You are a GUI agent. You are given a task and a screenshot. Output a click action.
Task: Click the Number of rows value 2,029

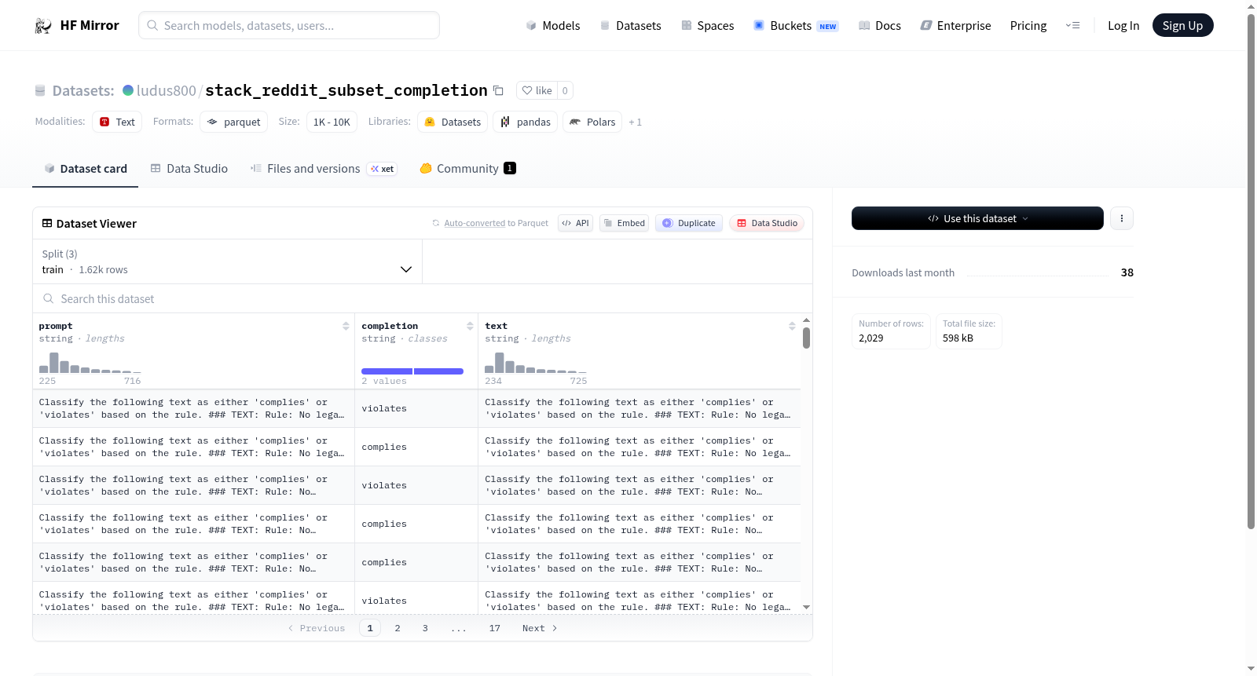pyautogui.click(x=871, y=338)
